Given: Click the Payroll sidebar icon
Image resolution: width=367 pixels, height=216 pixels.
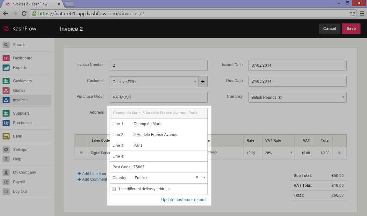Looking at the screenshot, I should tap(6, 182).
